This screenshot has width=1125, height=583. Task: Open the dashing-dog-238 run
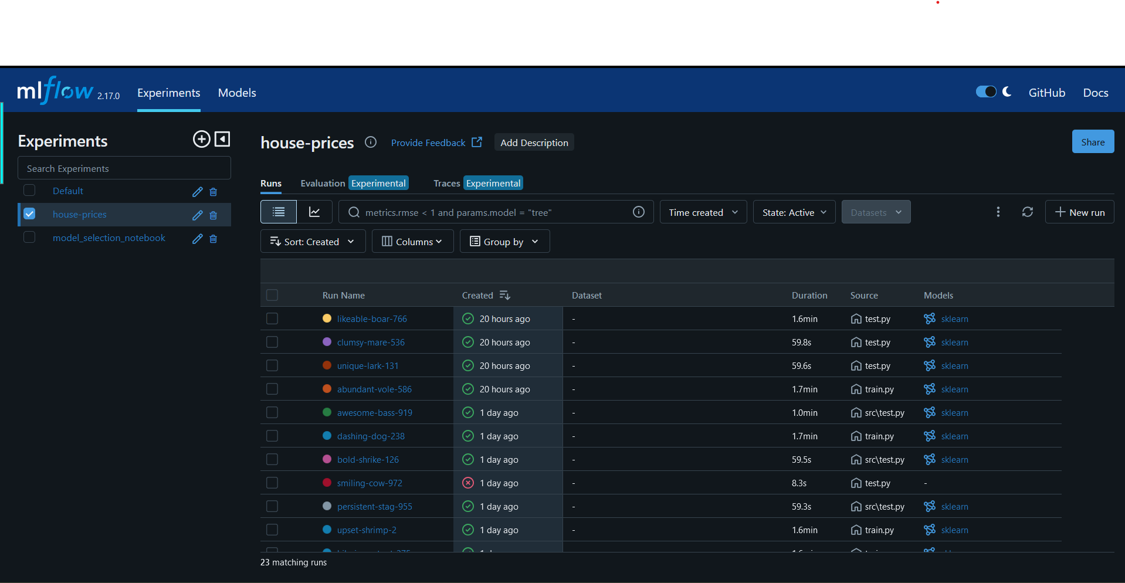pos(371,436)
